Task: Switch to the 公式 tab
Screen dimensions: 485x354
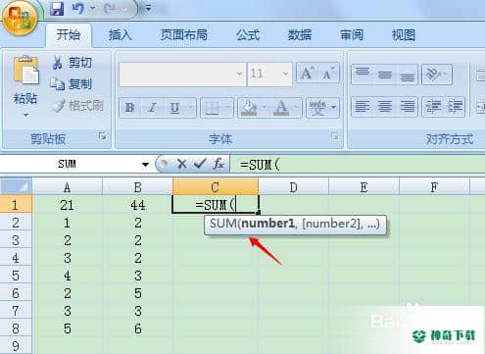Action: (248, 35)
